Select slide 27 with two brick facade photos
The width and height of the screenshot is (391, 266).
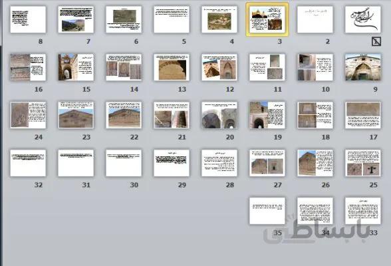point(267,163)
